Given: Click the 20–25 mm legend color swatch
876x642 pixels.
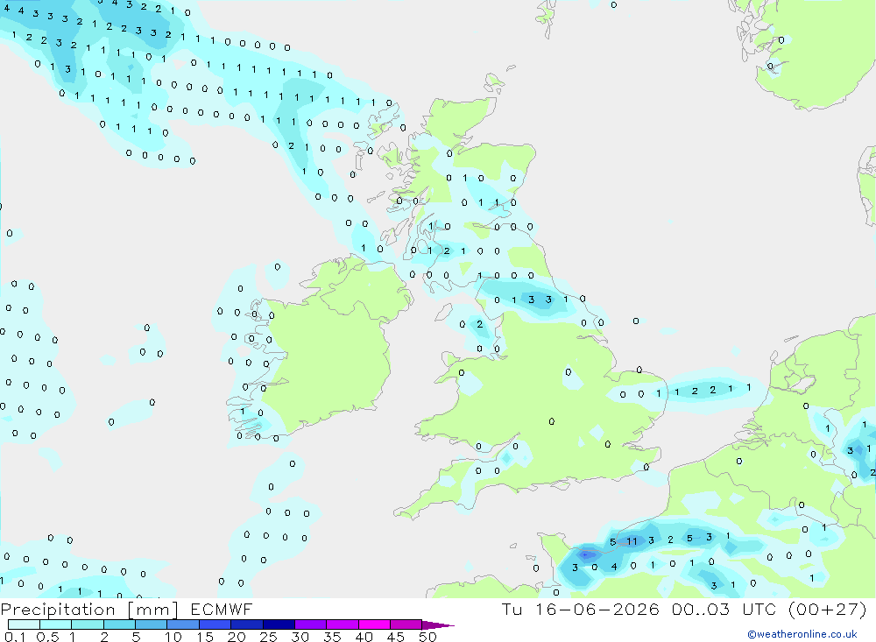Looking at the screenshot, I should click(x=247, y=624).
